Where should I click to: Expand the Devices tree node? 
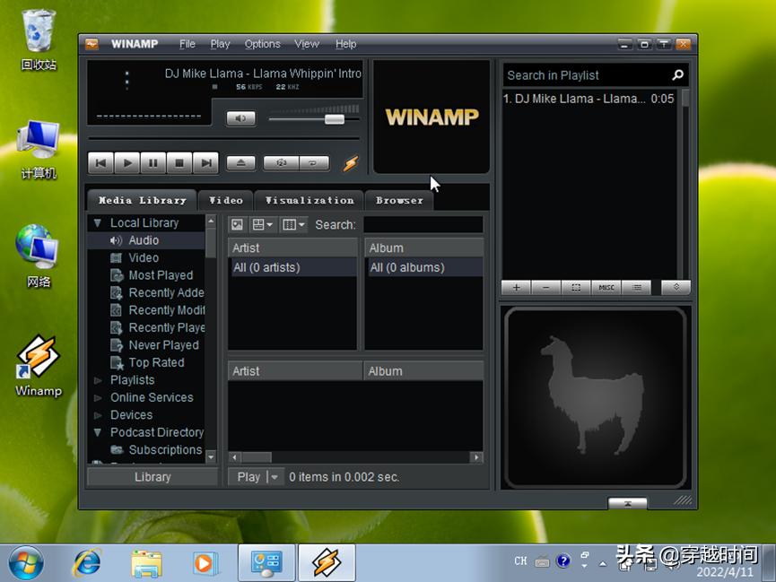point(98,415)
